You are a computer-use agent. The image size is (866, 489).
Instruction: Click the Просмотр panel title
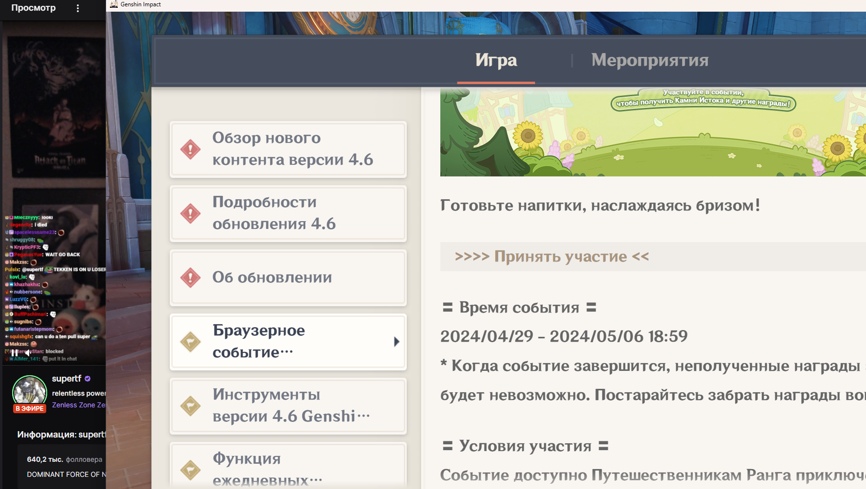coord(34,8)
